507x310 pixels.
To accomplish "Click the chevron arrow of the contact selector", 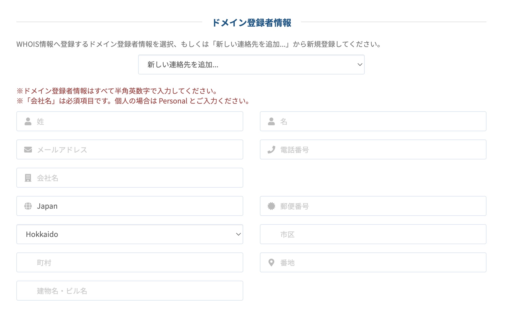I will pos(360,64).
